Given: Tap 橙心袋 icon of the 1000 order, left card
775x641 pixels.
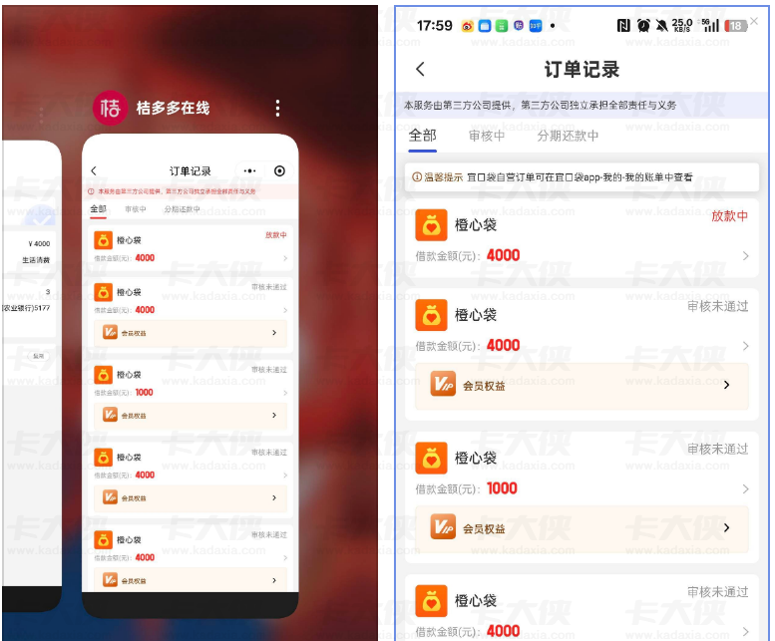Looking at the screenshot, I should 103,375.
